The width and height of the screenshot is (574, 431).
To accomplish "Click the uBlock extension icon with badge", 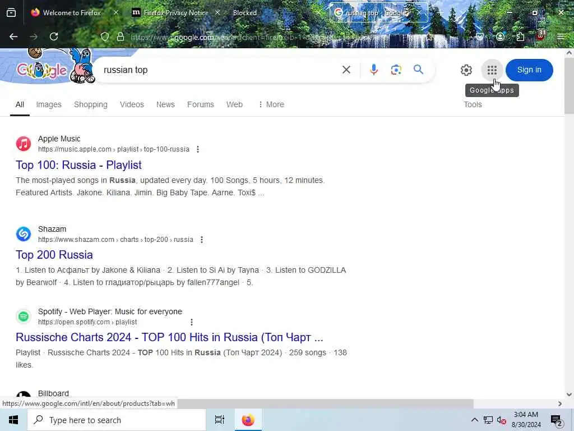I will point(541,36).
